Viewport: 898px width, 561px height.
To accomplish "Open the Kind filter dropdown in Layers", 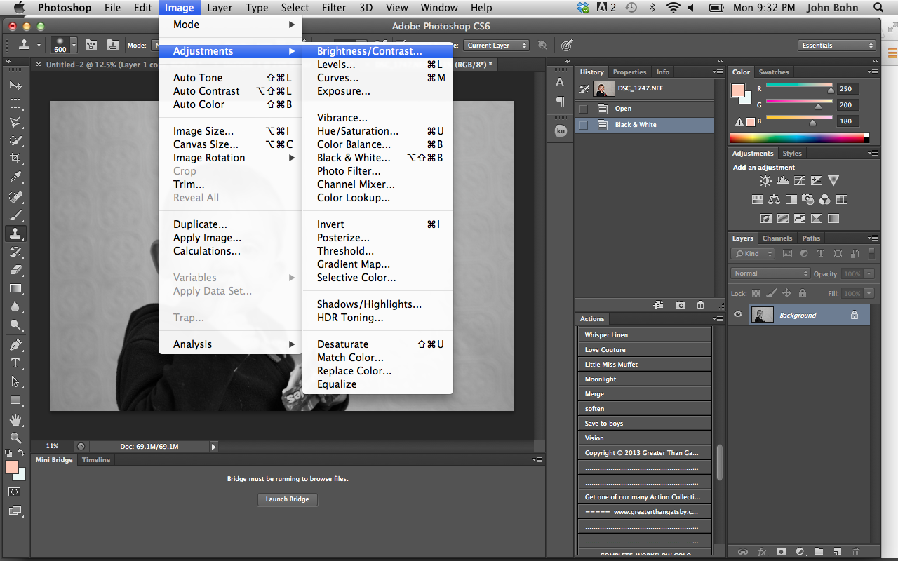I will (753, 254).
